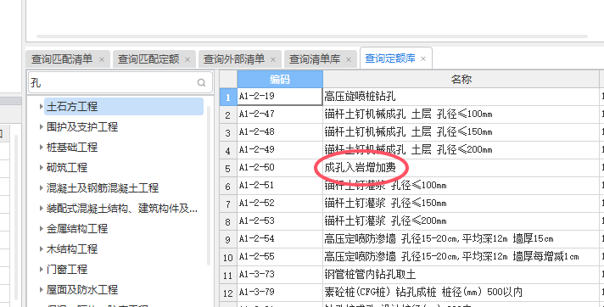This screenshot has width=604, height=307.
Task: Click the tree panel vertical scrollbar
Action: coord(210,185)
